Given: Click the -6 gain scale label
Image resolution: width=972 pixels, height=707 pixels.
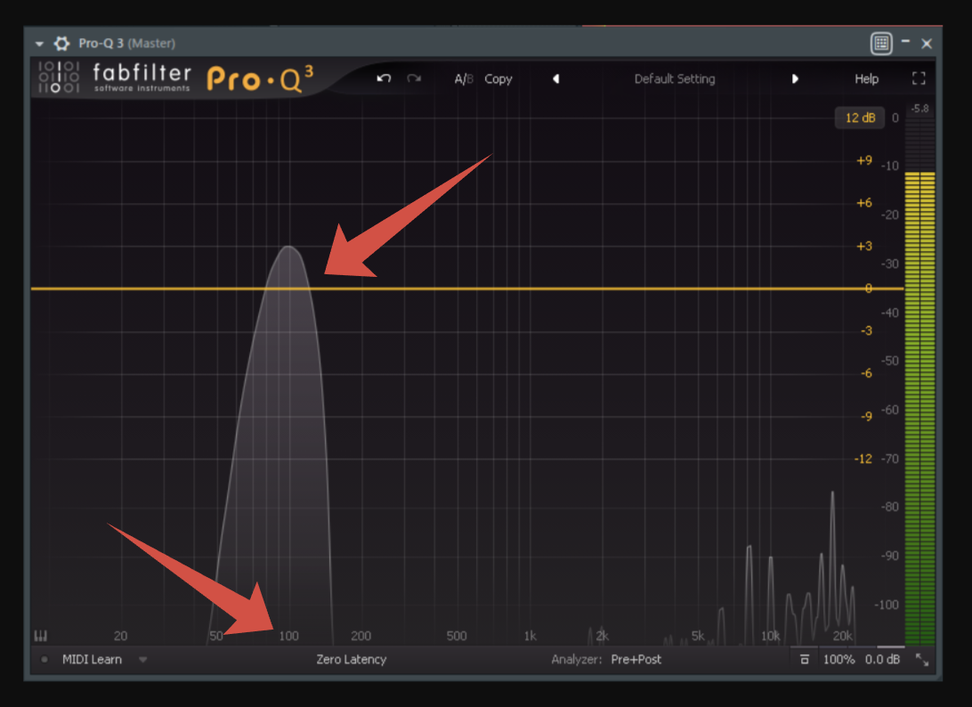Looking at the screenshot, I should point(866,373).
